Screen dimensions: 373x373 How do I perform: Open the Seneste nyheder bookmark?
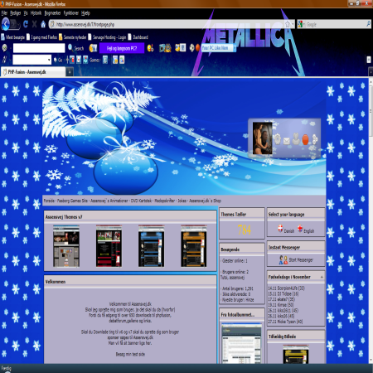click(x=73, y=37)
